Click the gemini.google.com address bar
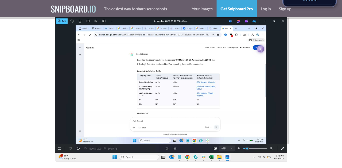The width and height of the screenshot is (342, 168). coord(154,35)
